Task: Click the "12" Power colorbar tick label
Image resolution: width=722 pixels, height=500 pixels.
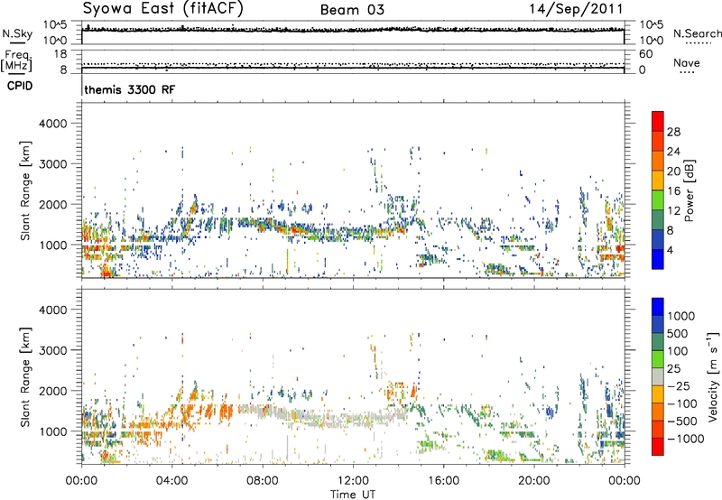Action: point(673,211)
